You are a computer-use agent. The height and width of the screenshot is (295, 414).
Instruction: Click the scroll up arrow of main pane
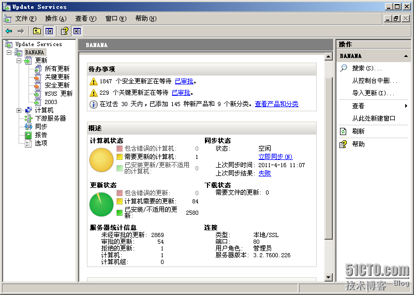(329, 56)
